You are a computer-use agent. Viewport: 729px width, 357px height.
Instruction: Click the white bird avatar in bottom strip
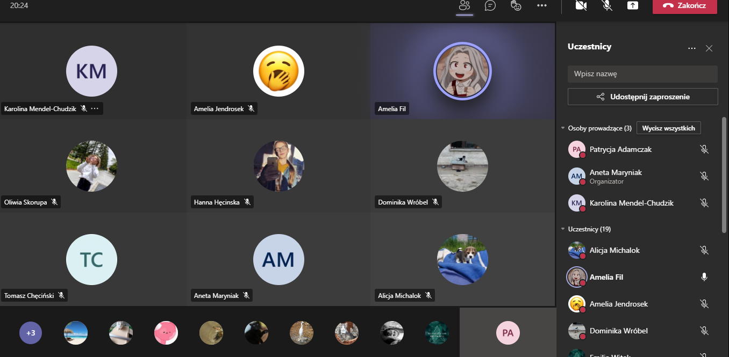click(x=302, y=333)
